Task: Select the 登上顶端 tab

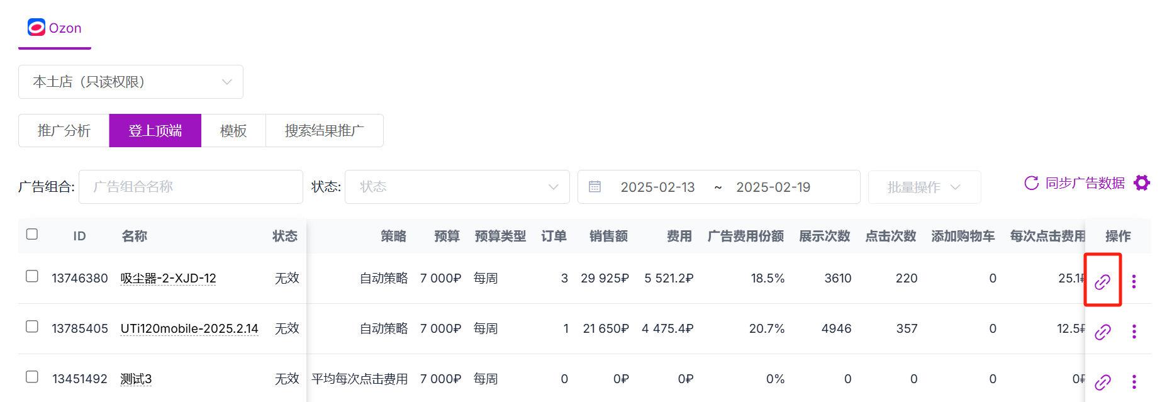Action: pyautogui.click(x=155, y=130)
